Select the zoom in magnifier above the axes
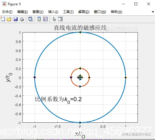The height and width of the screenshot is (140, 155). (124, 29)
